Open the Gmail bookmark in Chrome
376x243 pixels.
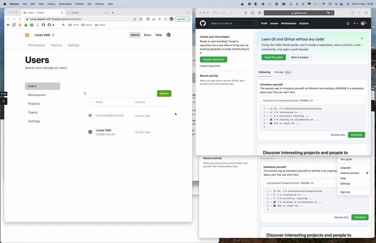9,25
